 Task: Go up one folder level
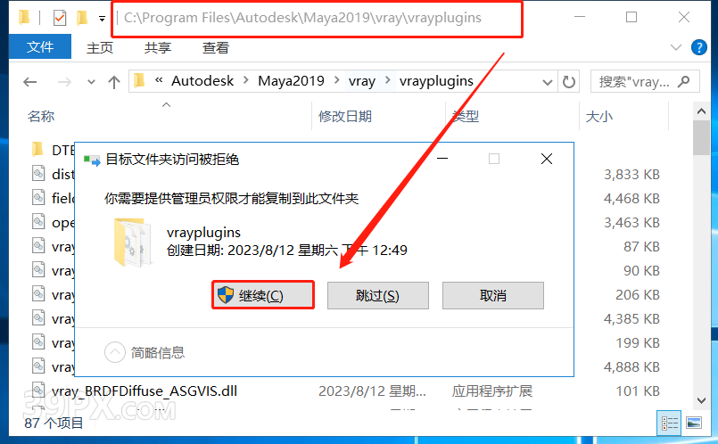click(114, 82)
